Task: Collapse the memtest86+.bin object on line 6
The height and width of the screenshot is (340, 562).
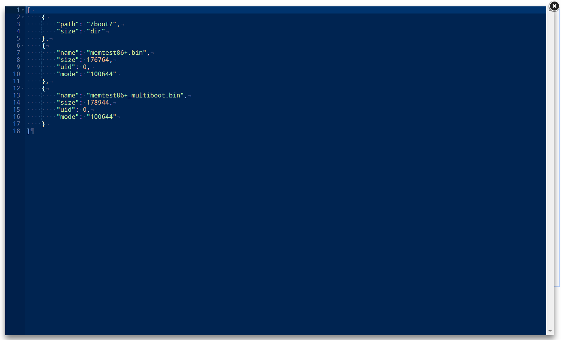Action: coord(22,45)
